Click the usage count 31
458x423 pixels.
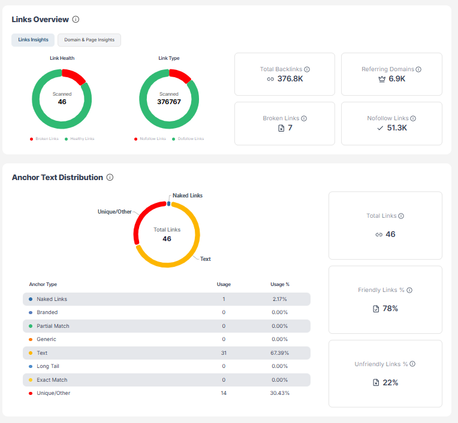224,353
